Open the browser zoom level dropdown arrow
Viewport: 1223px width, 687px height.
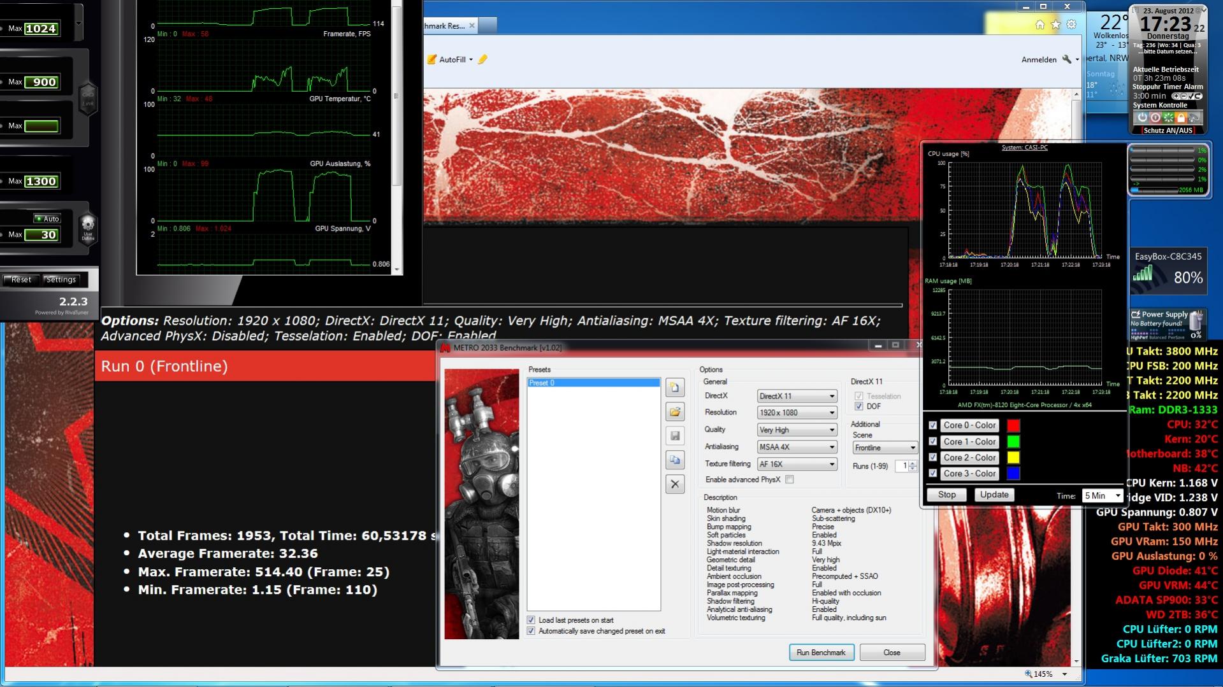[1064, 674]
